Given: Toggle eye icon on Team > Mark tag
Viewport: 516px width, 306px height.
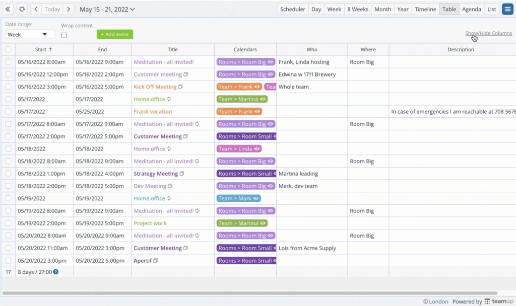Looking at the screenshot, I should tap(256, 198).
